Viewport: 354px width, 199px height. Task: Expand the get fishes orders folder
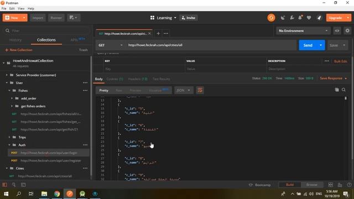(x=12, y=106)
